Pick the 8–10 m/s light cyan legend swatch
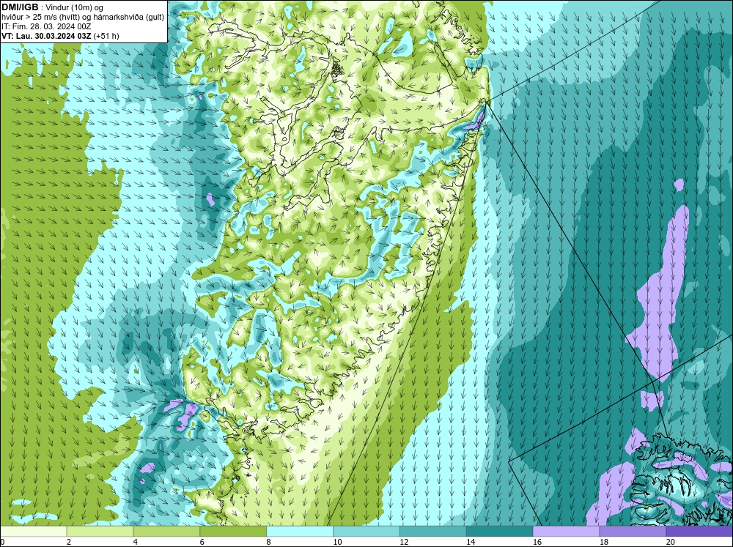 click(300, 532)
